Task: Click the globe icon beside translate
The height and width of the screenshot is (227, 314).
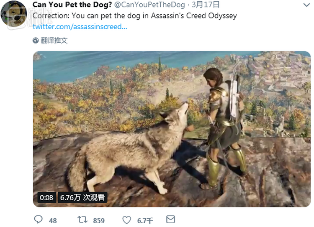Action: click(36, 41)
